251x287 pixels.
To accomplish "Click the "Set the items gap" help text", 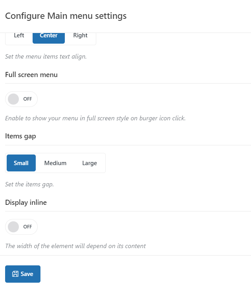I will pos(29,184).
